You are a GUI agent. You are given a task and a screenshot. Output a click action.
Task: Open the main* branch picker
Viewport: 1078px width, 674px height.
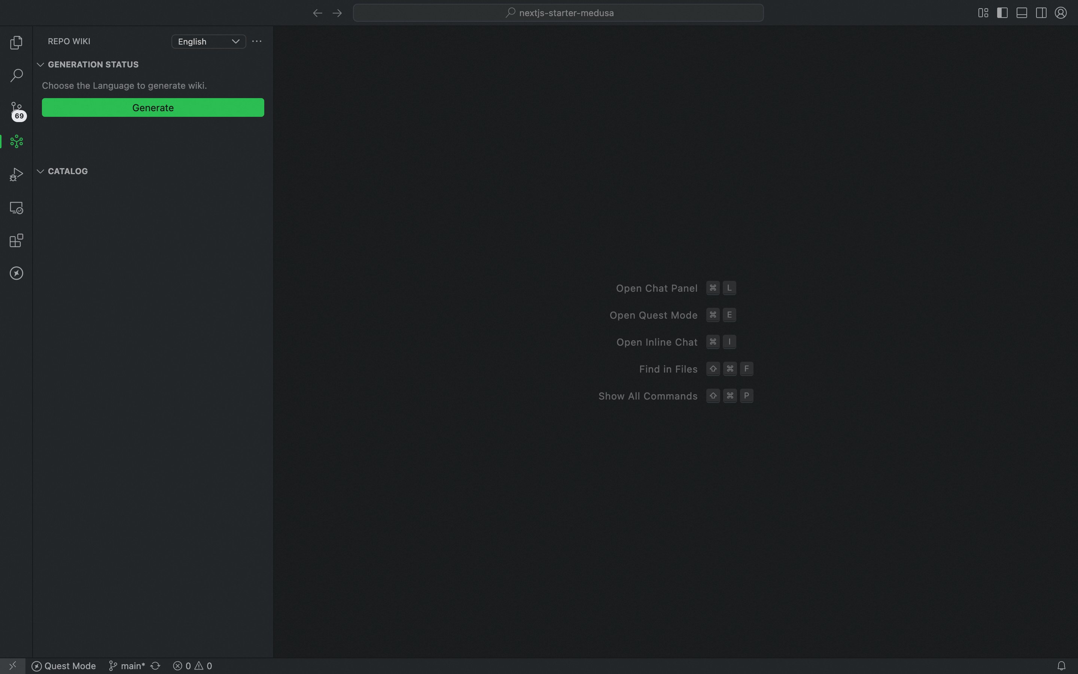127,665
